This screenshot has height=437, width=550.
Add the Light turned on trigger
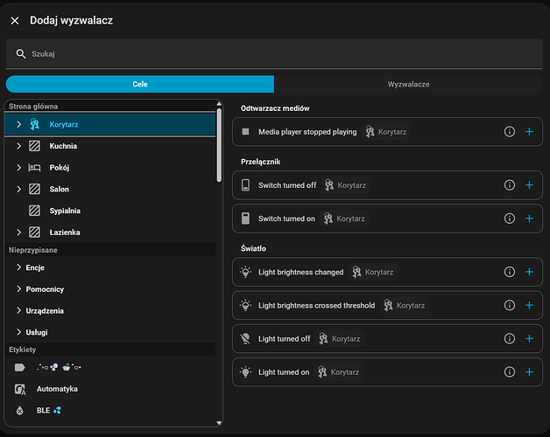click(x=529, y=372)
